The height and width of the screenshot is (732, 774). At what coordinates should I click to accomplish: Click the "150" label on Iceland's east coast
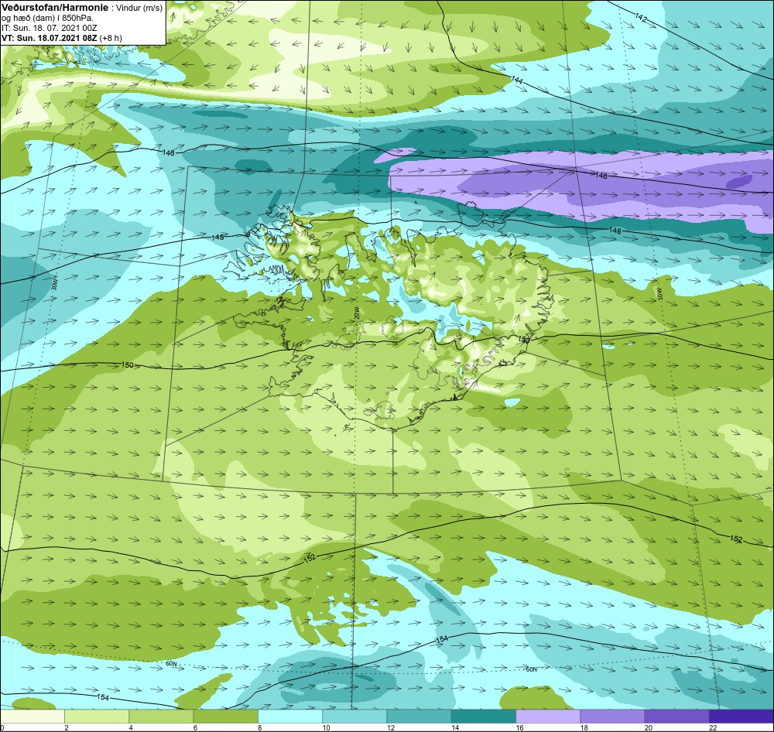(524, 340)
